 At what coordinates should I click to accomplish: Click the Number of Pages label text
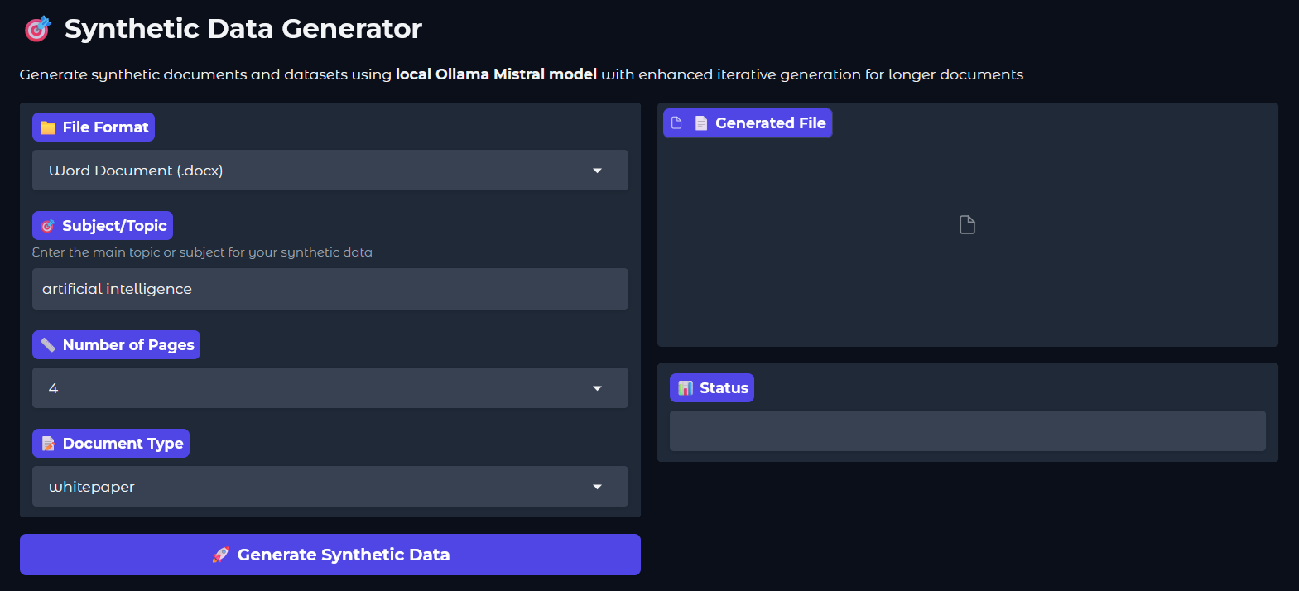[x=128, y=345]
